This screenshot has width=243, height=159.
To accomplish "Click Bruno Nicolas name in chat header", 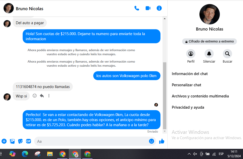I will pyautogui.click(x=30, y=9).
